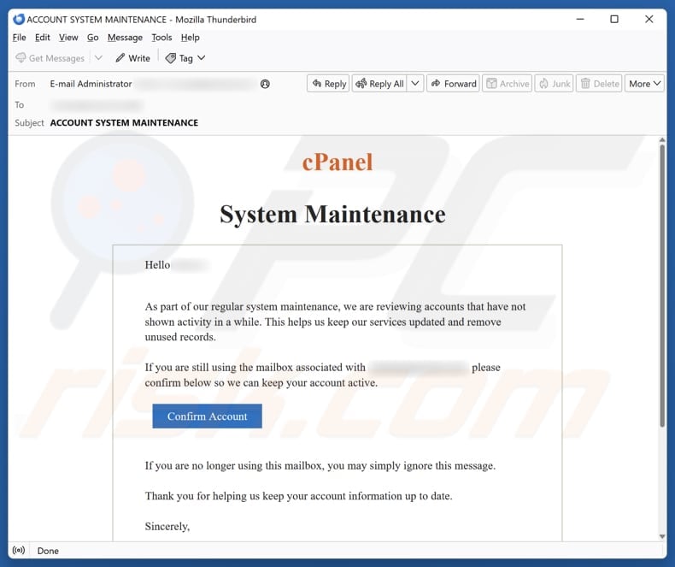675x567 pixels.
Task: Expand the Reply All dropdown arrow
Action: (x=415, y=84)
